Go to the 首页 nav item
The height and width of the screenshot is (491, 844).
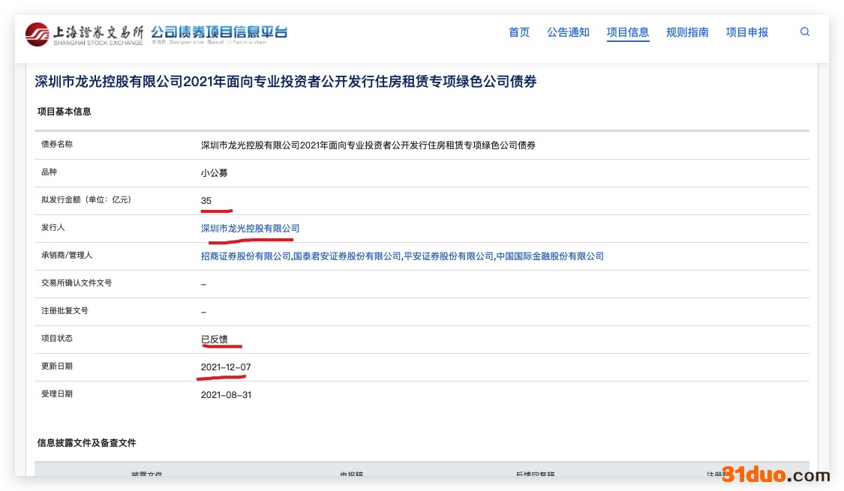(x=519, y=32)
